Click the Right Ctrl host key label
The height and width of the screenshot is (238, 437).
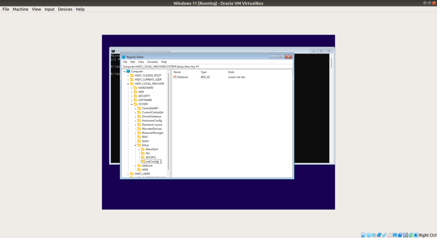click(427, 235)
